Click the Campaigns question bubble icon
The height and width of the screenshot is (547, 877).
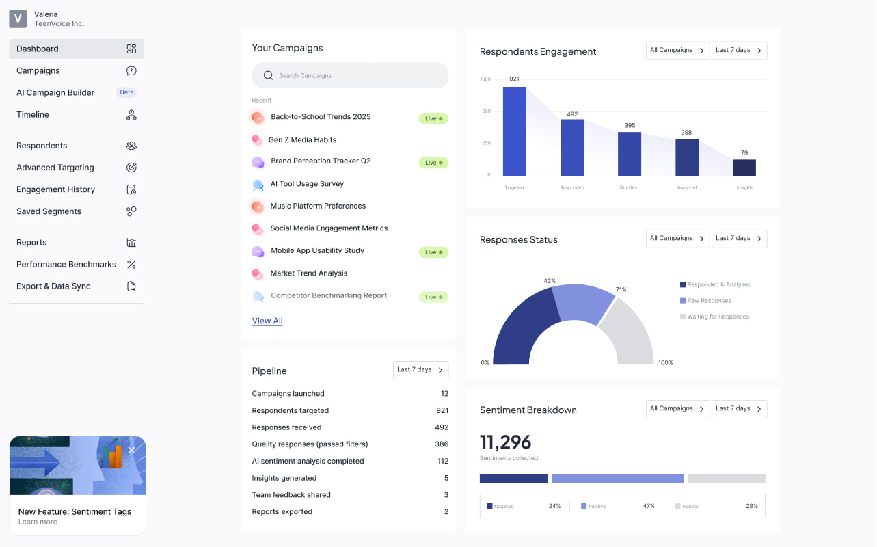point(131,71)
